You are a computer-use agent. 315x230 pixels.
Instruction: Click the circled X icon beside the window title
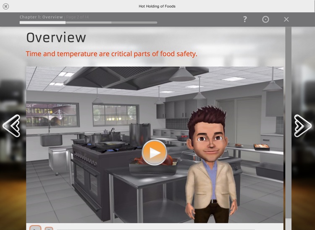click(x=6, y=6)
